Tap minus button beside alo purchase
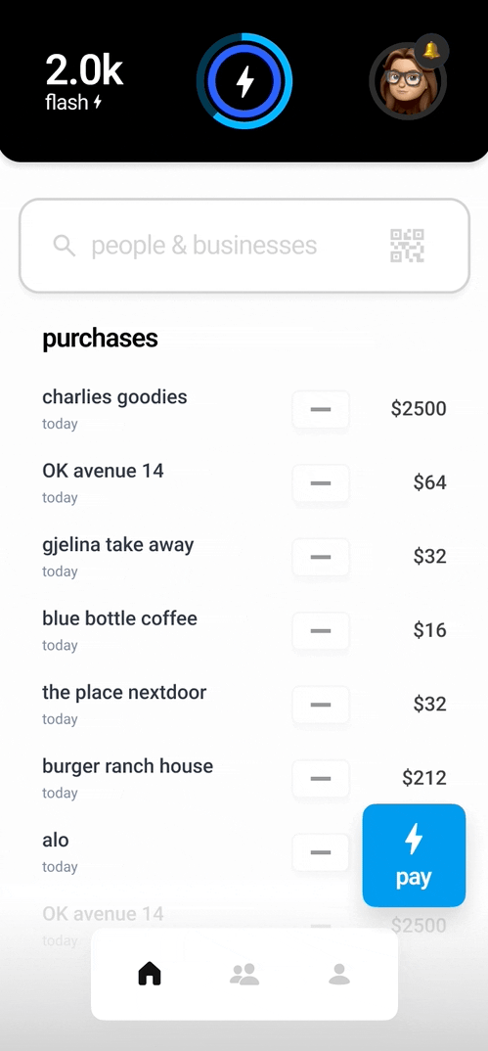488x1051 pixels. pyautogui.click(x=321, y=851)
